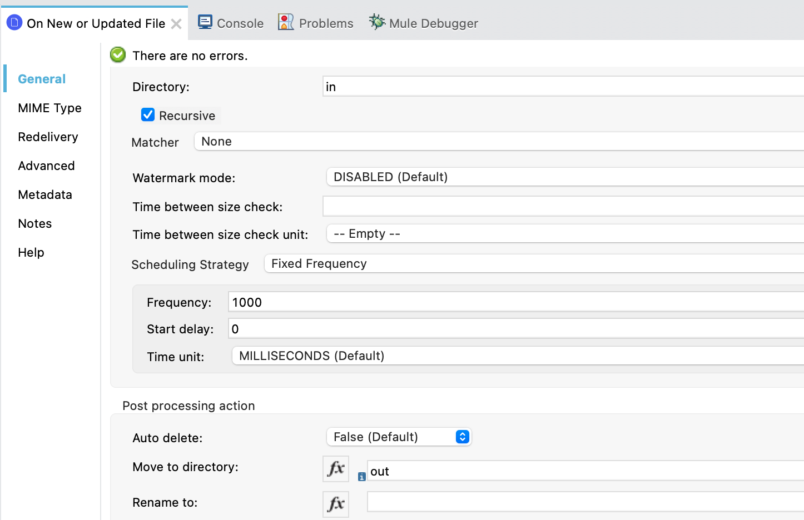Click the Problems view icon
This screenshot has width=804, height=520.
coord(285,22)
